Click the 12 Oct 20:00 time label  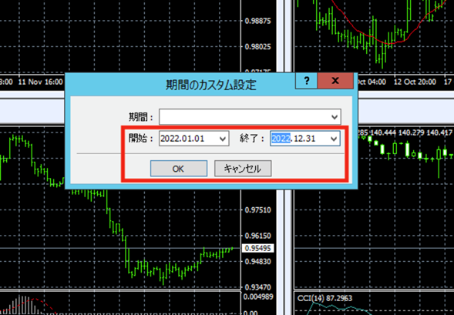tap(415, 82)
